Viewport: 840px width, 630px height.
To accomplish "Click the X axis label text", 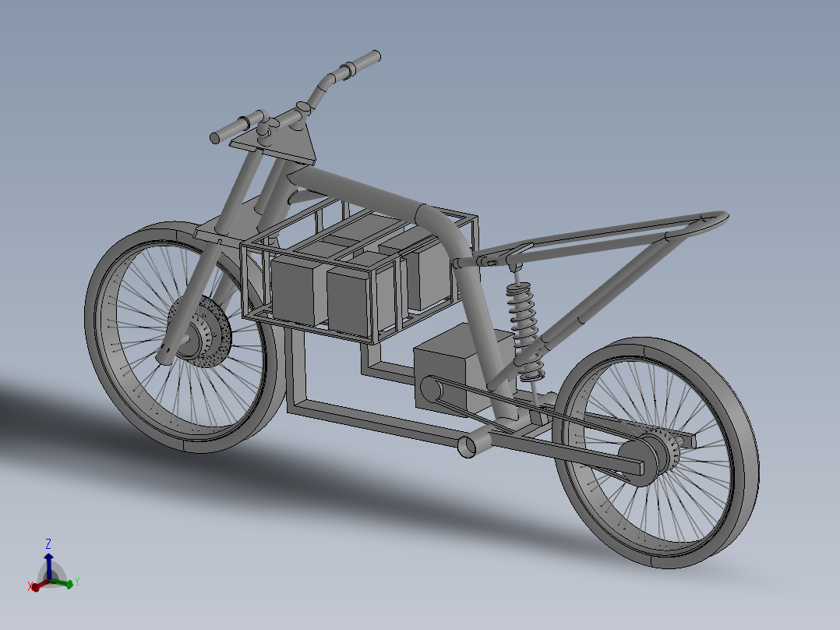I will pyautogui.click(x=30, y=586).
